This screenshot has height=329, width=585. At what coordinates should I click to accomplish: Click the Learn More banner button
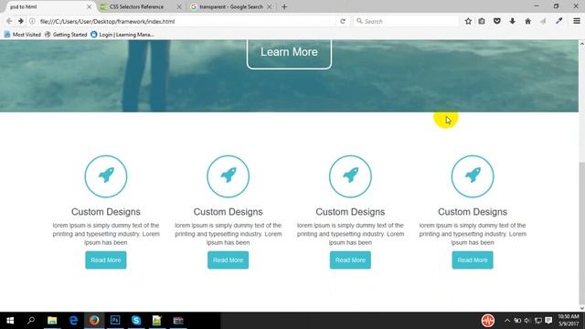pos(289,52)
